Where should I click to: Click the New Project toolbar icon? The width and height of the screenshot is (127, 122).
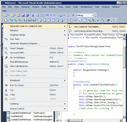pyautogui.click(x=6, y=15)
